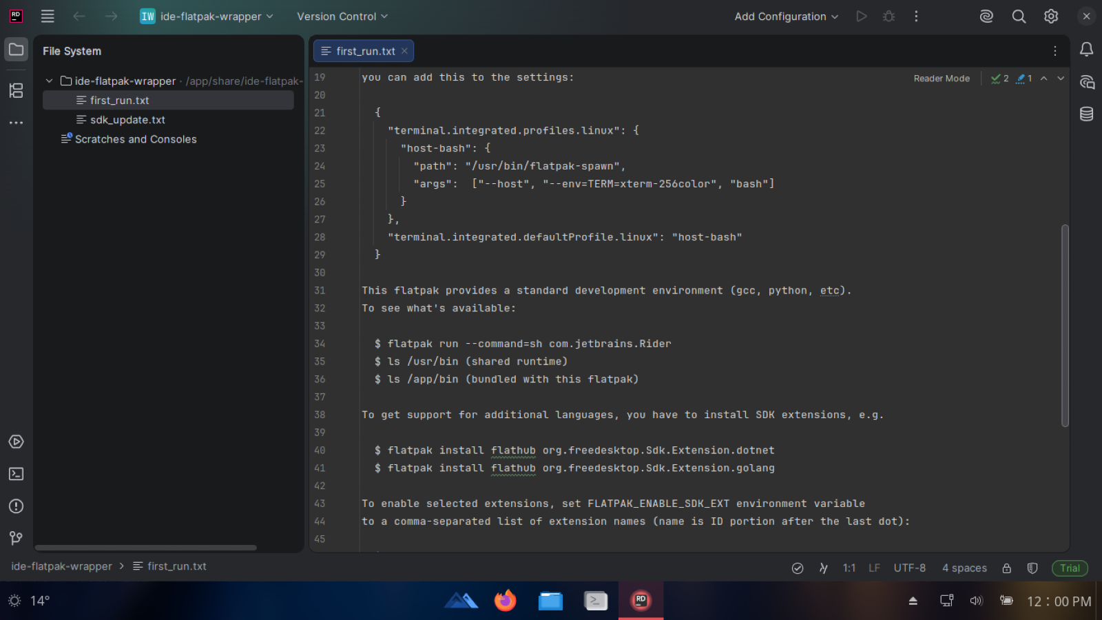The height and width of the screenshot is (620, 1102).
Task: Open the Structure tool window
Action: pos(16,90)
